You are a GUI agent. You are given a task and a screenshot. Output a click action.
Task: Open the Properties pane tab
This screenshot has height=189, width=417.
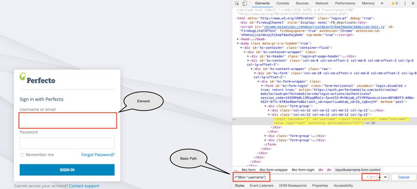(320, 186)
